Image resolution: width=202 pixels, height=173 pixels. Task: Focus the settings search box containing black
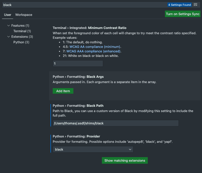[x=83, y=5]
